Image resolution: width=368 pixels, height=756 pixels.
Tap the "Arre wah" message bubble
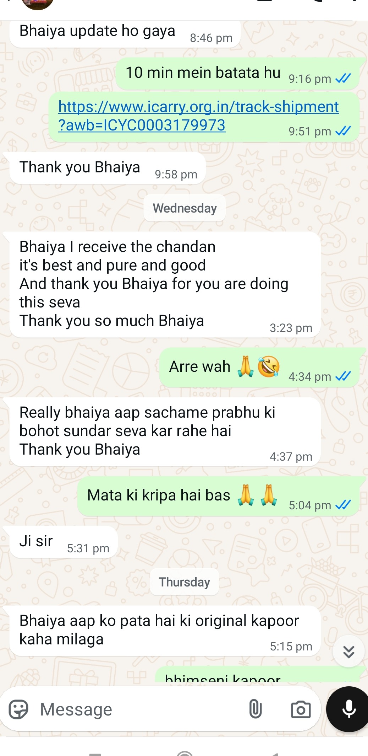tap(259, 368)
